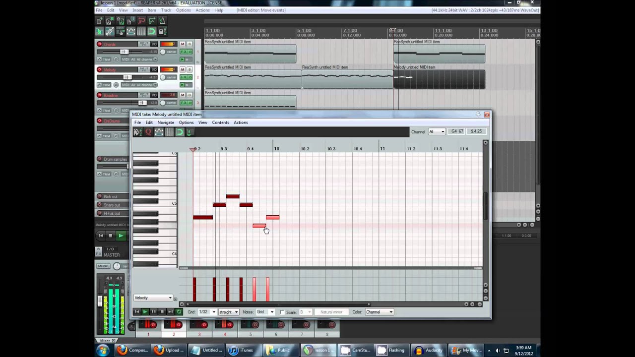635x357 pixels.
Task: Open the Color Channel dropdown
Action: pos(380,312)
